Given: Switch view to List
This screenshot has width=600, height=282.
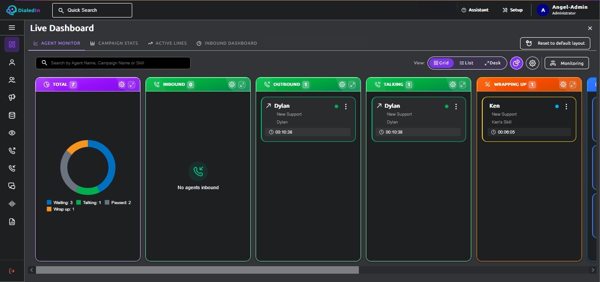Looking at the screenshot, I should point(466,63).
